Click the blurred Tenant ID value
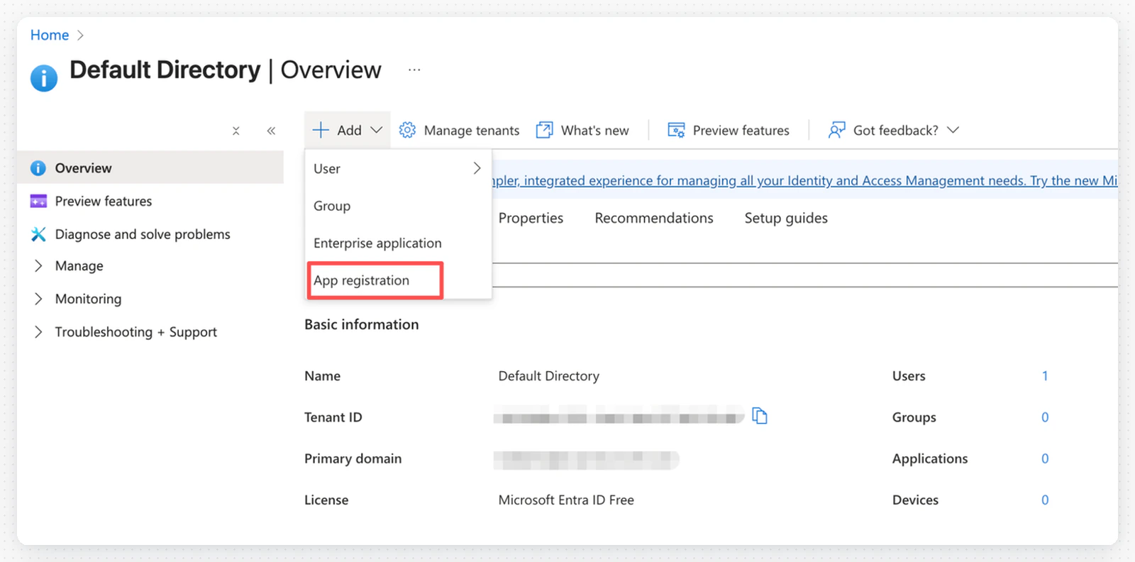Image resolution: width=1135 pixels, height=562 pixels. click(619, 417)
